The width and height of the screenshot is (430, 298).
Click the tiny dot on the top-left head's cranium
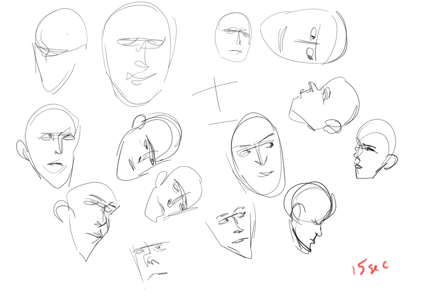pos(68,34)
